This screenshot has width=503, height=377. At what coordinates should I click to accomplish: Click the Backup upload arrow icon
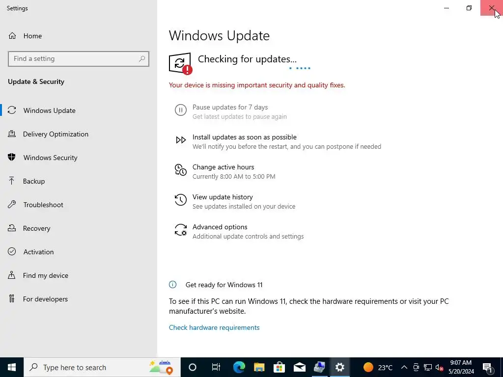point(12,181)
